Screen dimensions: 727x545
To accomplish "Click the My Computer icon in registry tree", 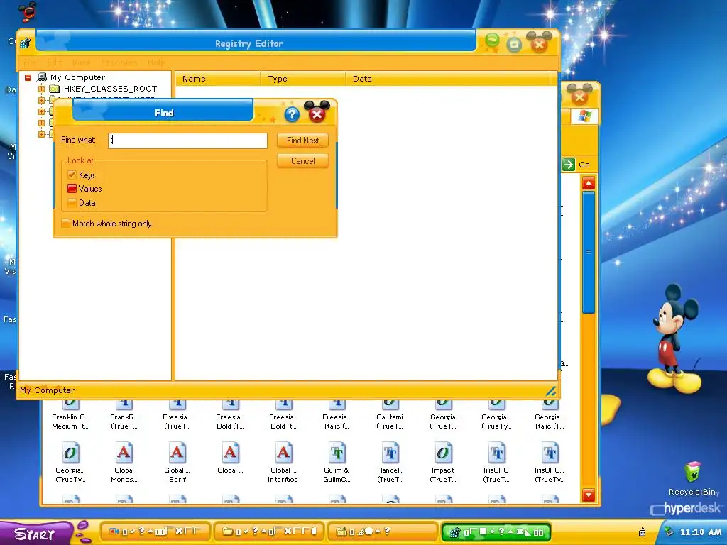I will (x=42, y=77).
